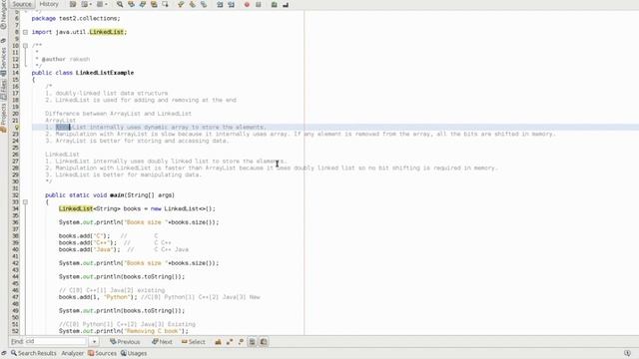Click "Removing C book" println on line 52
The height and width of the screenshot is (359, 639).
coord(124,331)
